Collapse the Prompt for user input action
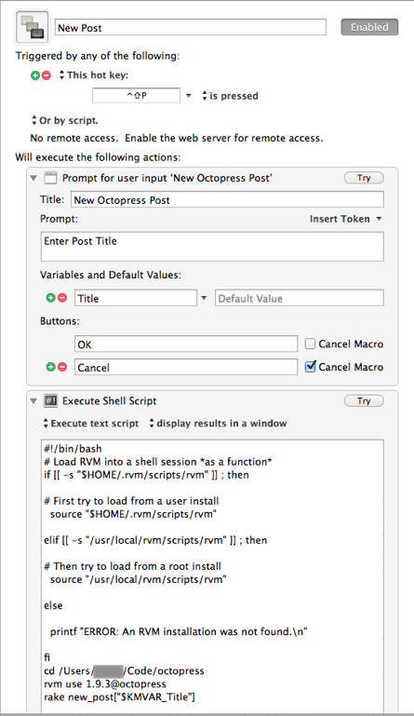This screenshot has height=716, width=414. coord(33,178)
